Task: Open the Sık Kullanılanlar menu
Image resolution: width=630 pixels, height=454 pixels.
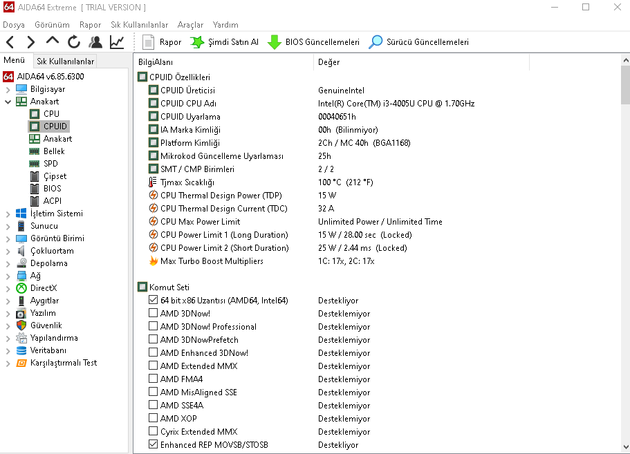Action: [x=140, y=25]
